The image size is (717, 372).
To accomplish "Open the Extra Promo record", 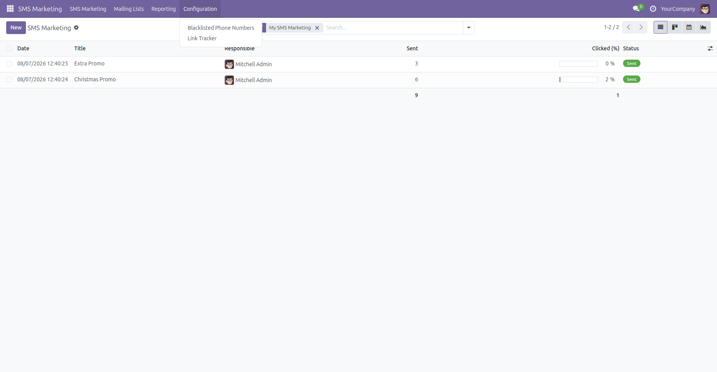I will pyautogui.click(x=89, y=63).
